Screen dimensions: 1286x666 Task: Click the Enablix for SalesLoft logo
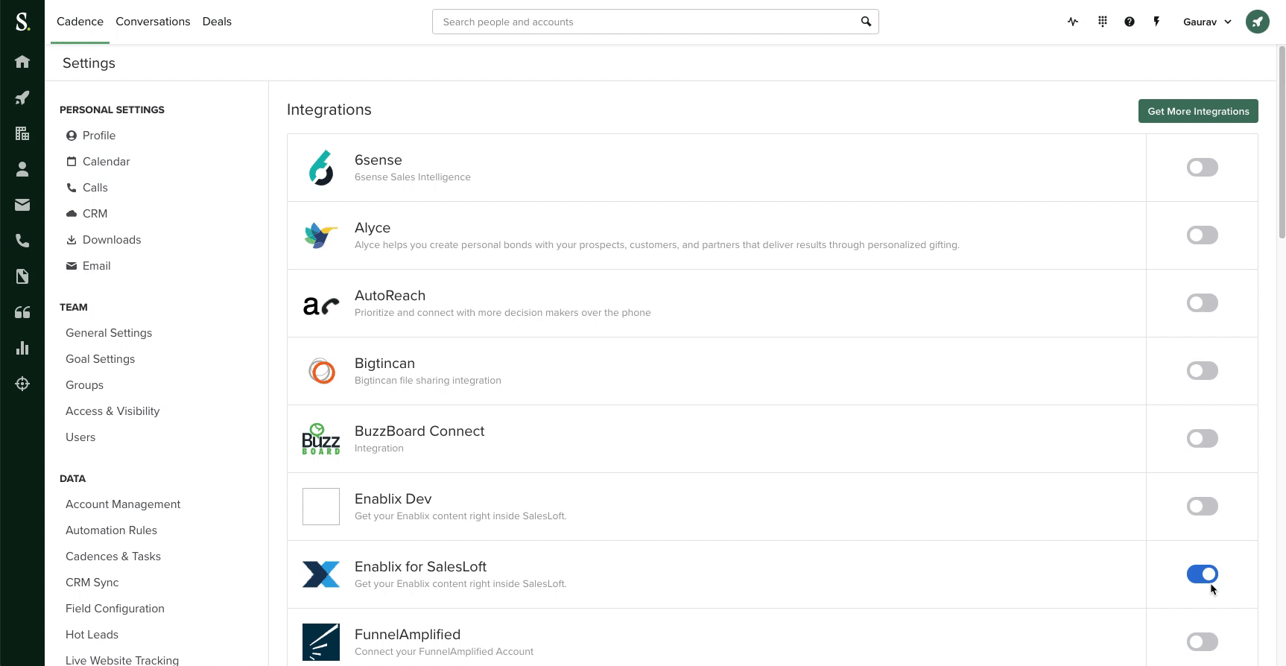(x=321, y=574)
